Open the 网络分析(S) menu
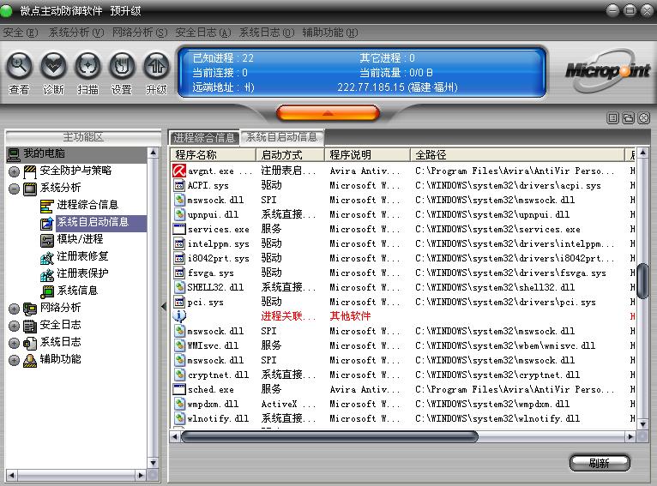The image size is (657, 486). (140, 33)
